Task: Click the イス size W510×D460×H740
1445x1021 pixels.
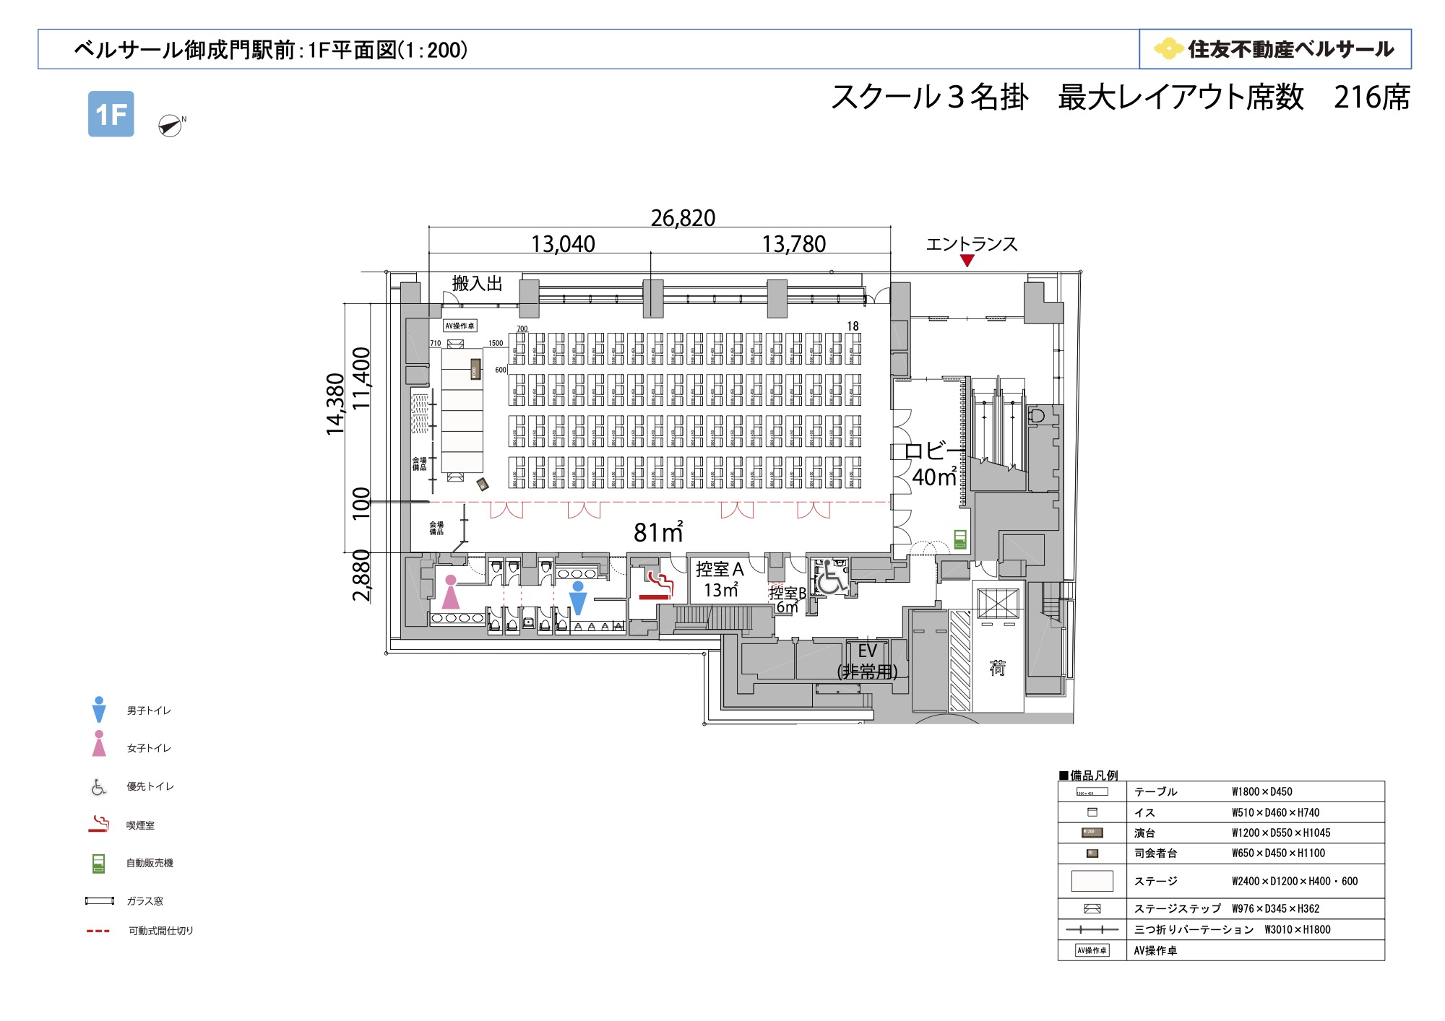Action: click(x=1276, y=812)
